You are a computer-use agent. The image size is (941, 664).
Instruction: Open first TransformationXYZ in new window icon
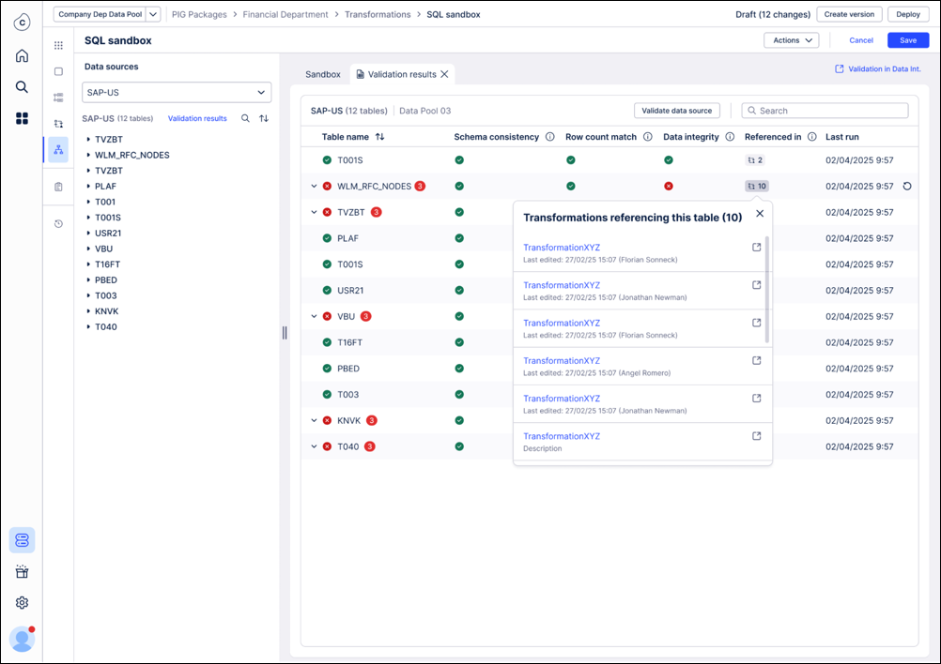click(x=757, y=248)
